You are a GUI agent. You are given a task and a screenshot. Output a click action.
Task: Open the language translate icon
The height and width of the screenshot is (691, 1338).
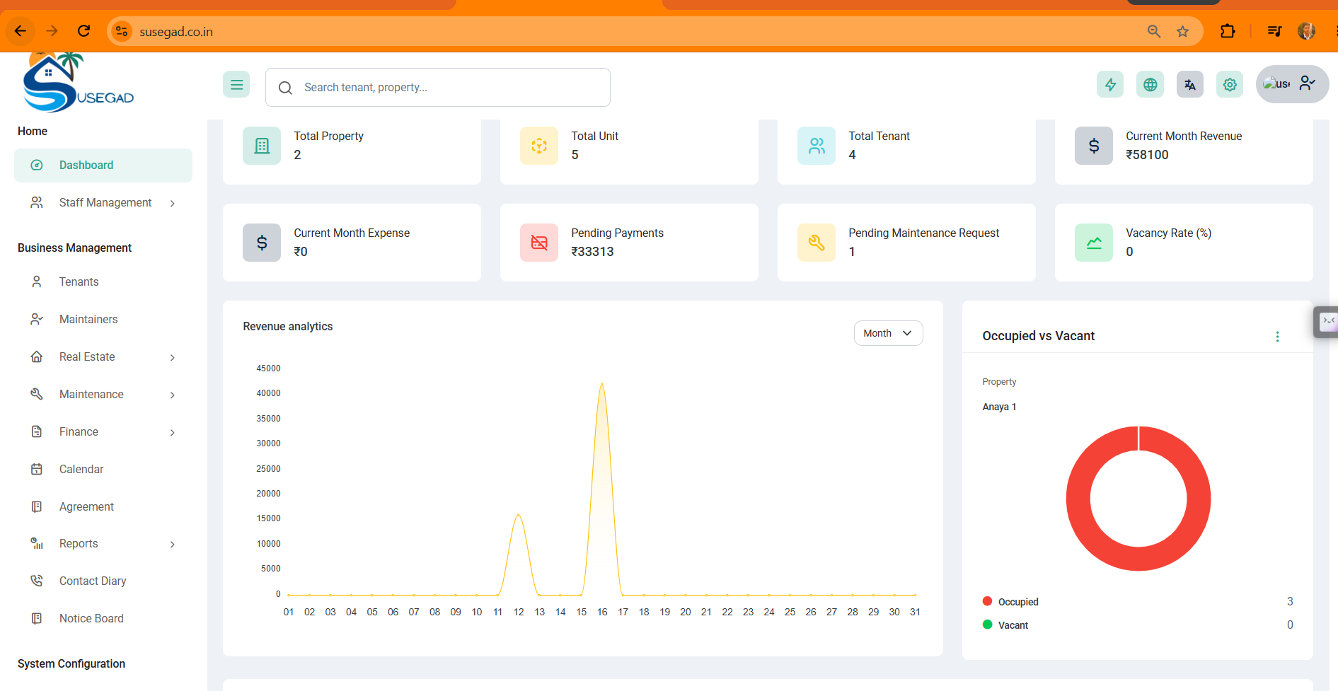(1190, 85)
